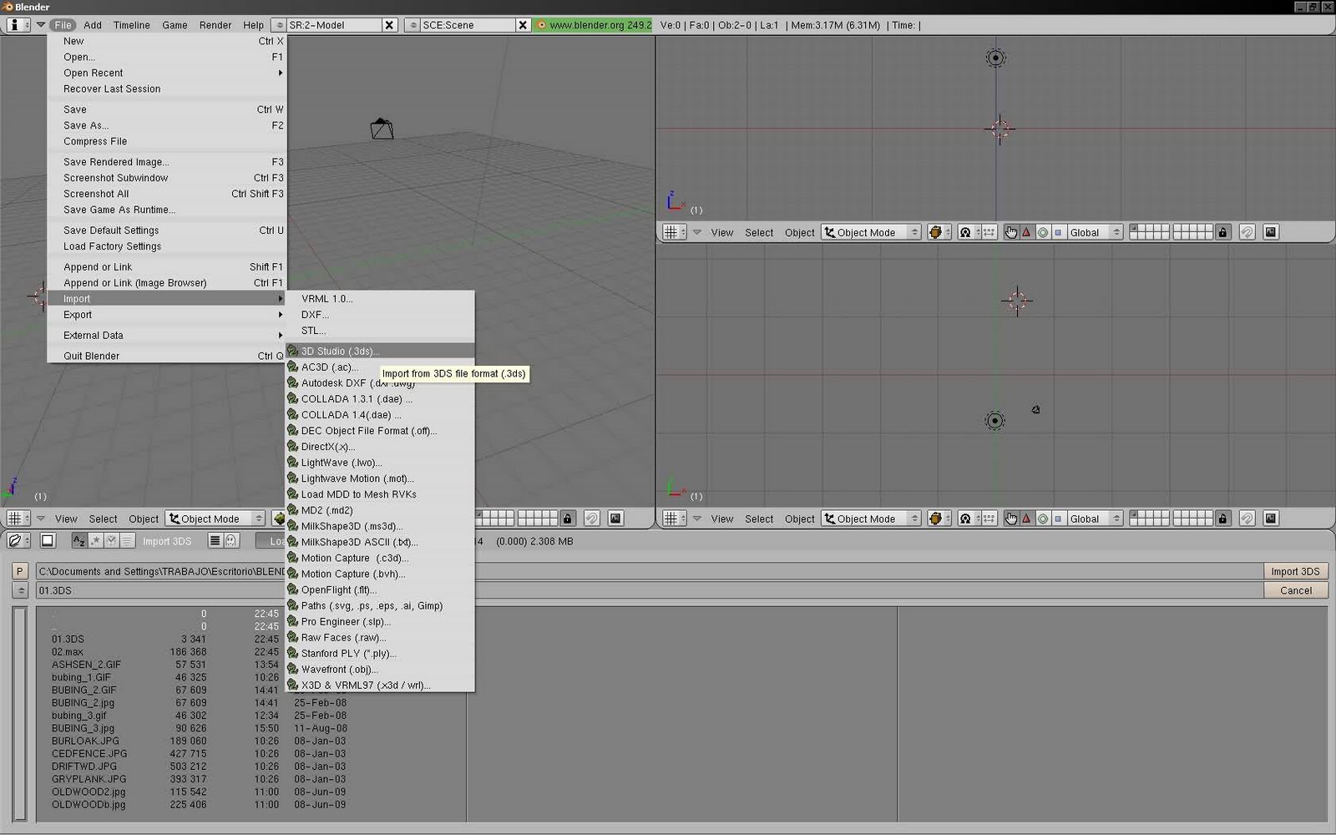Open the Select menu in the bottom-right viewport

[x=759, y=519]
